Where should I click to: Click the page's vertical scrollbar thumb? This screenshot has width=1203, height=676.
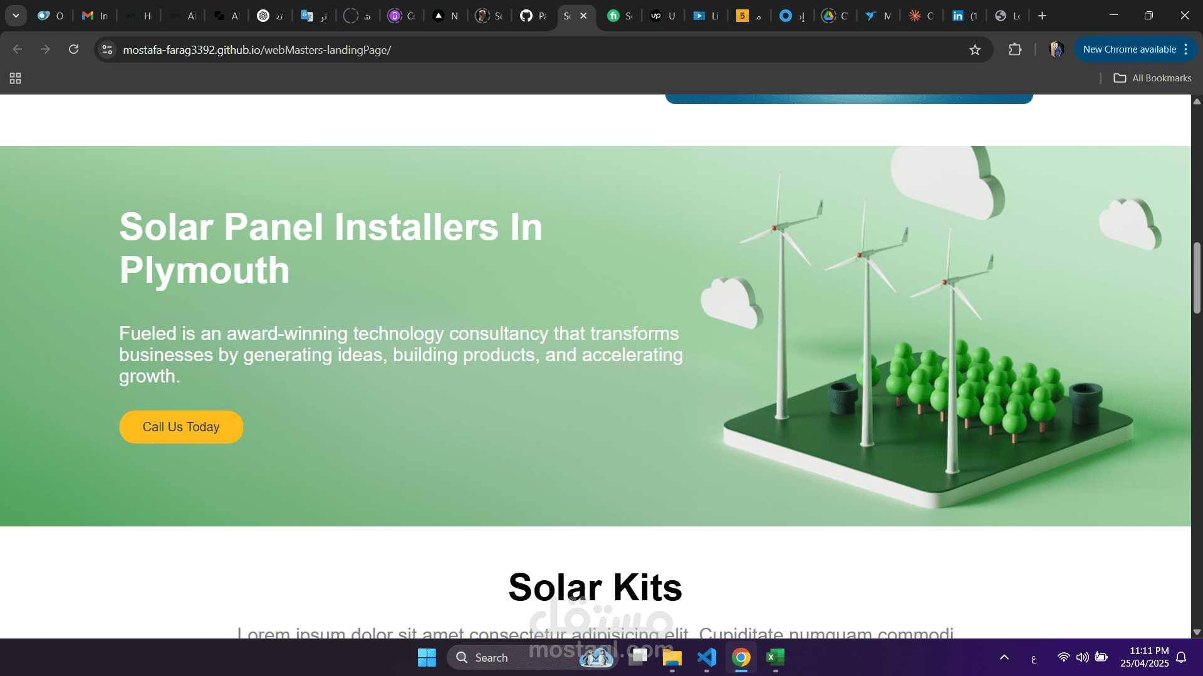(x=1197, y=279)
